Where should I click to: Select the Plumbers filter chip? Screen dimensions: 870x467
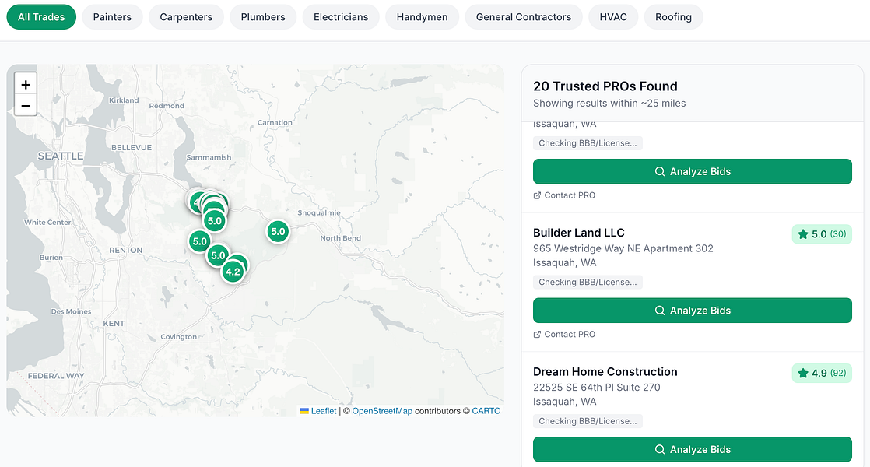pyautogui.click(x=263, y=17)
